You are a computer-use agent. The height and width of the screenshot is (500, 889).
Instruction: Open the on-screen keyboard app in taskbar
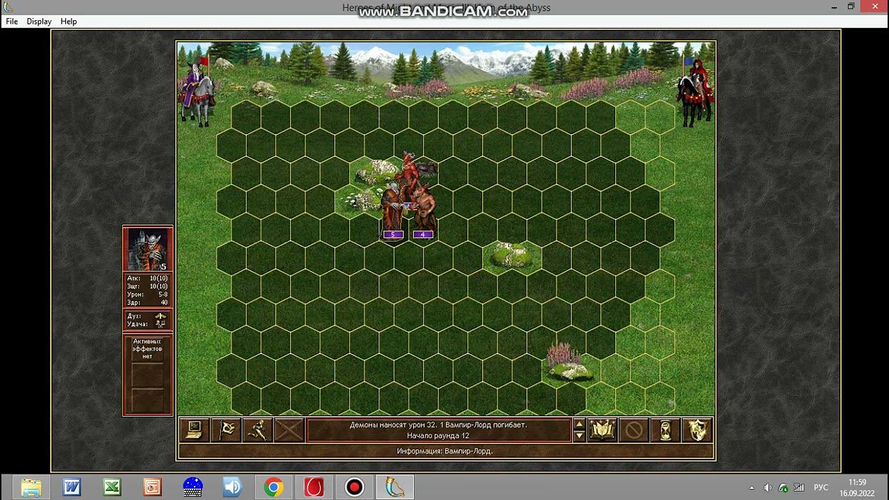point(192,487)
